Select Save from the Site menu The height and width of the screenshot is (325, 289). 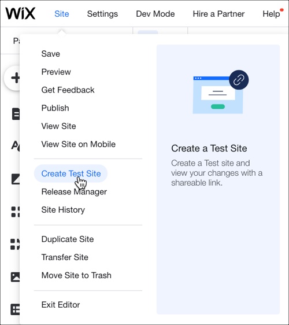point(50,54)
